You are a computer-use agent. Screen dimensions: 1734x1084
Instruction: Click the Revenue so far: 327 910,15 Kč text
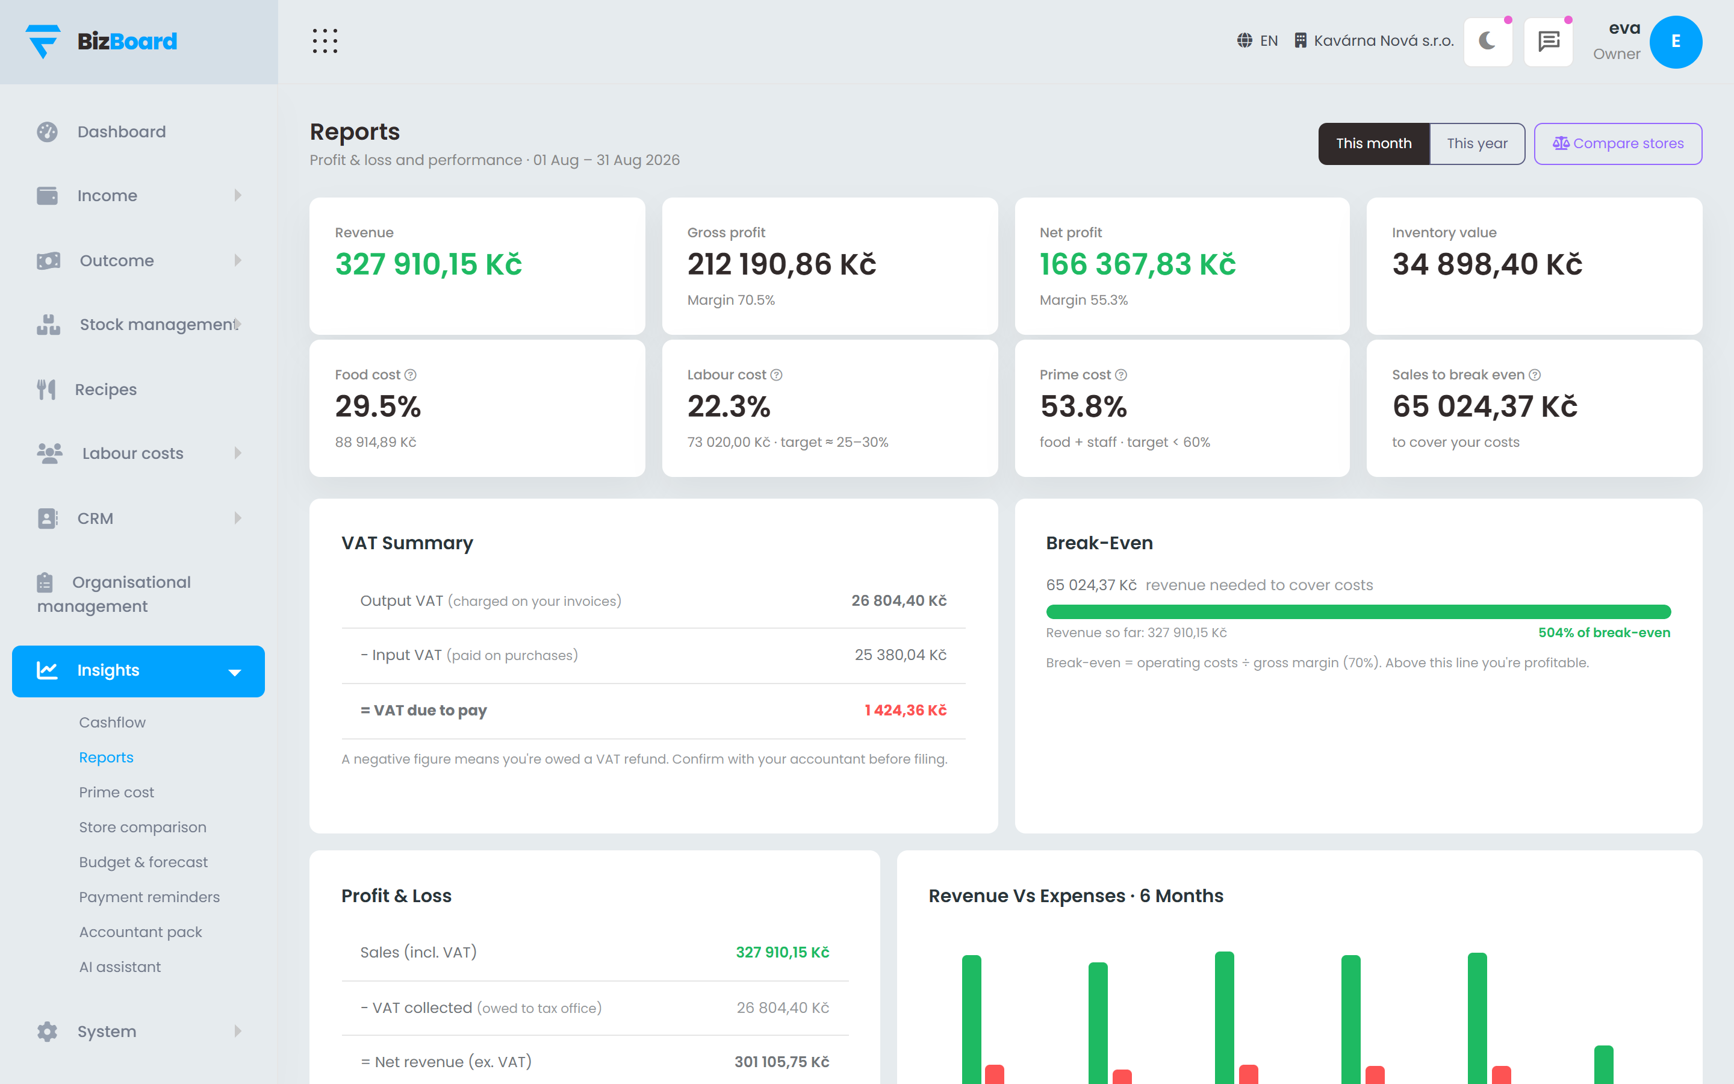click(1136, 633)
